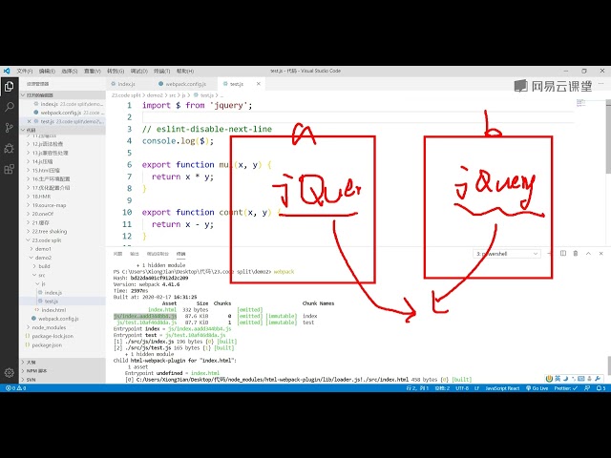Image resolution: width=611 pixels, height=458 pixels.
Task: Place cursor on empty code line 2
Action: click(358, 117)
